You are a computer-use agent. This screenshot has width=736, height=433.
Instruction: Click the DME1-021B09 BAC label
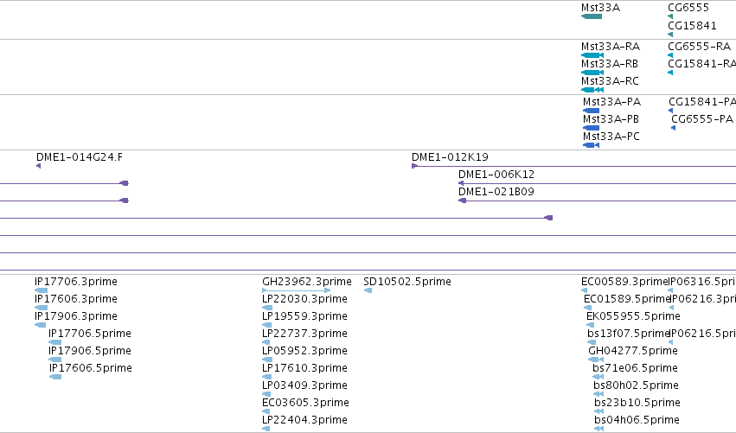496,192
